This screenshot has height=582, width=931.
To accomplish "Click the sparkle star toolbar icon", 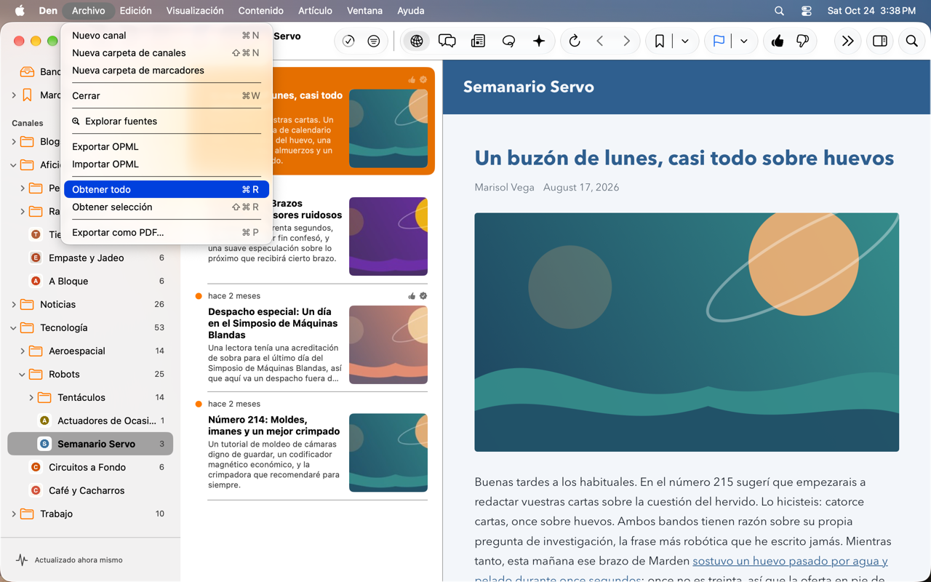I will click(539, 41).
